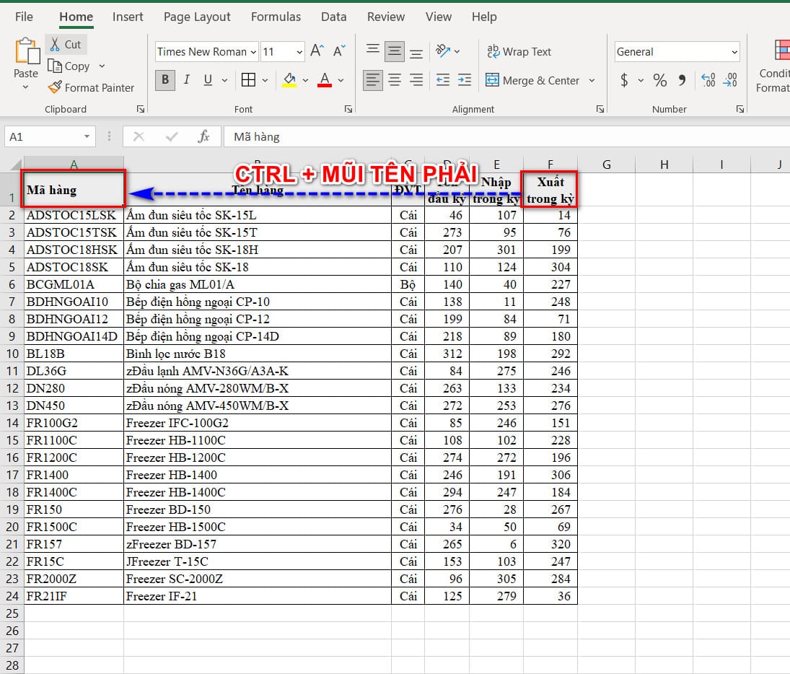Open the font size dropdown
The height and width of the screenshot is (674, 790).
click(299, 51)
